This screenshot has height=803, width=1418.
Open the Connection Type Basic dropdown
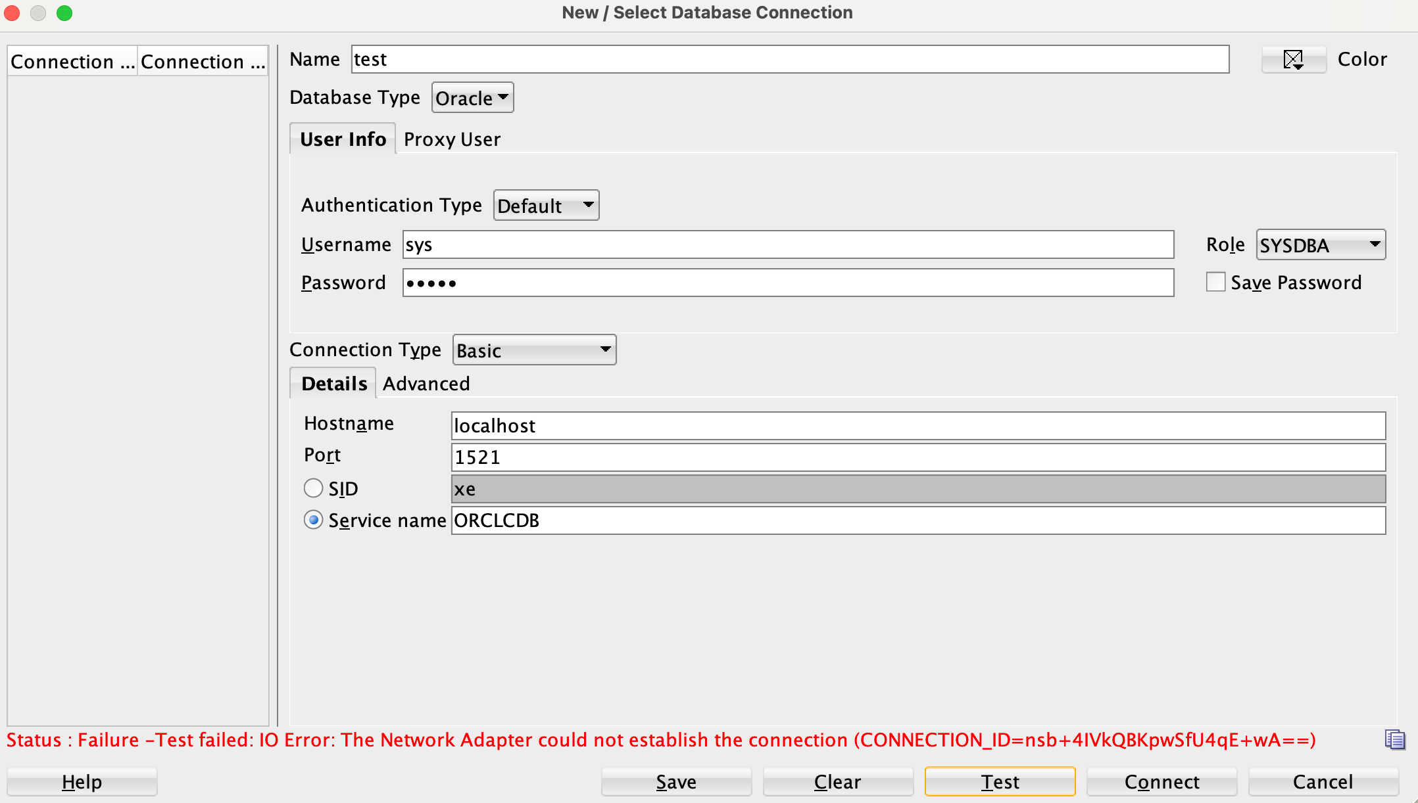534,350
